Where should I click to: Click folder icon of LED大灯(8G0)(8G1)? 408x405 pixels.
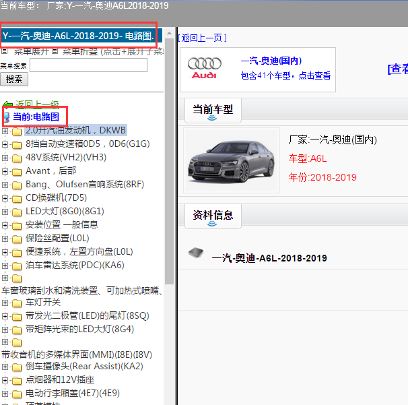pyautogui.click(x=17, y=212)
